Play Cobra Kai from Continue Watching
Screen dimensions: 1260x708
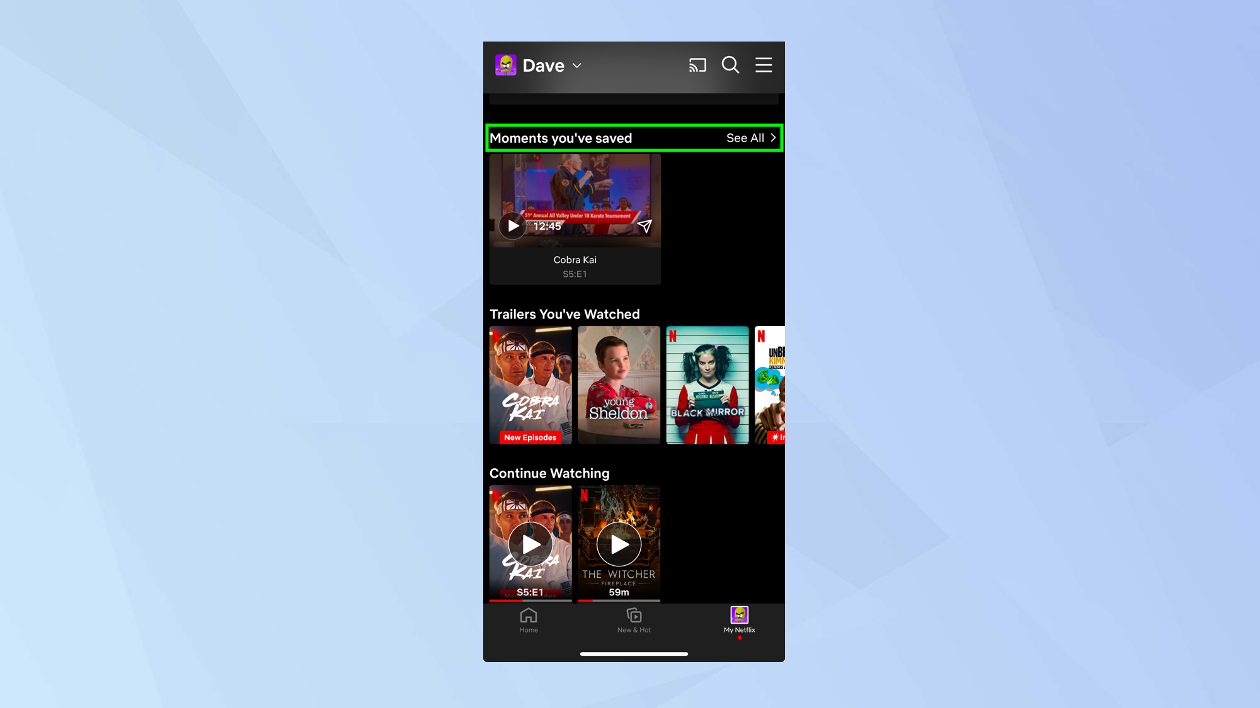point(530,544)
